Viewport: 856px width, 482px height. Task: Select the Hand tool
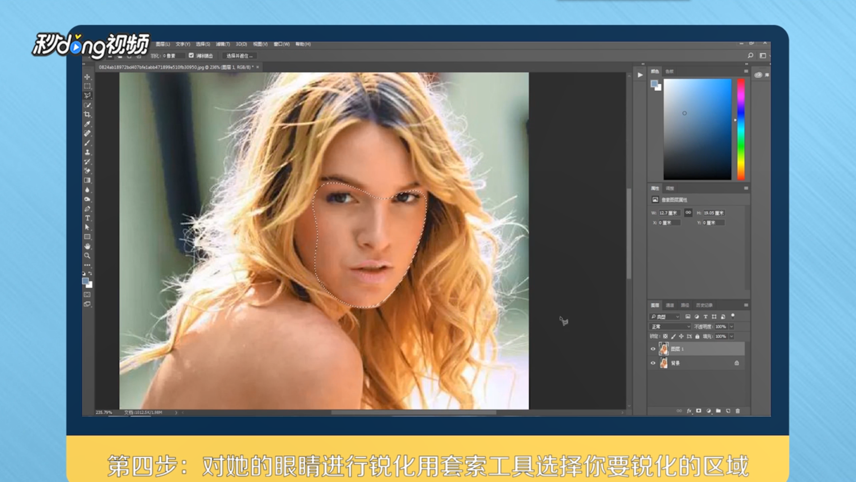[x=87, y=246]
